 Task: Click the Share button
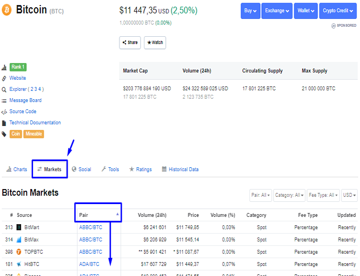pyautogui.click(x=130, y=43)
